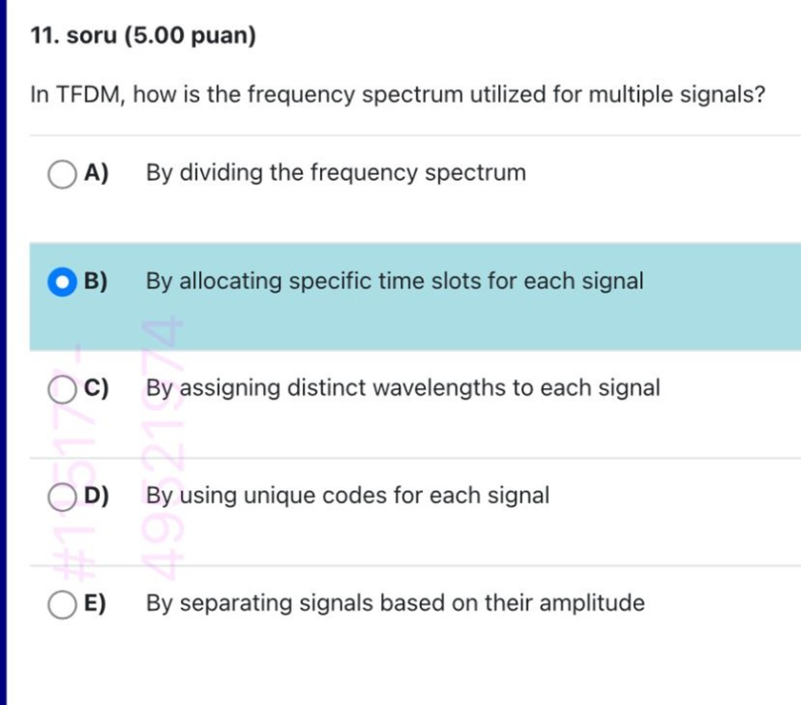Screen dimensions: 801x705
Task: Click the bold label 'C)'
Action: click(x=96, y=388)
